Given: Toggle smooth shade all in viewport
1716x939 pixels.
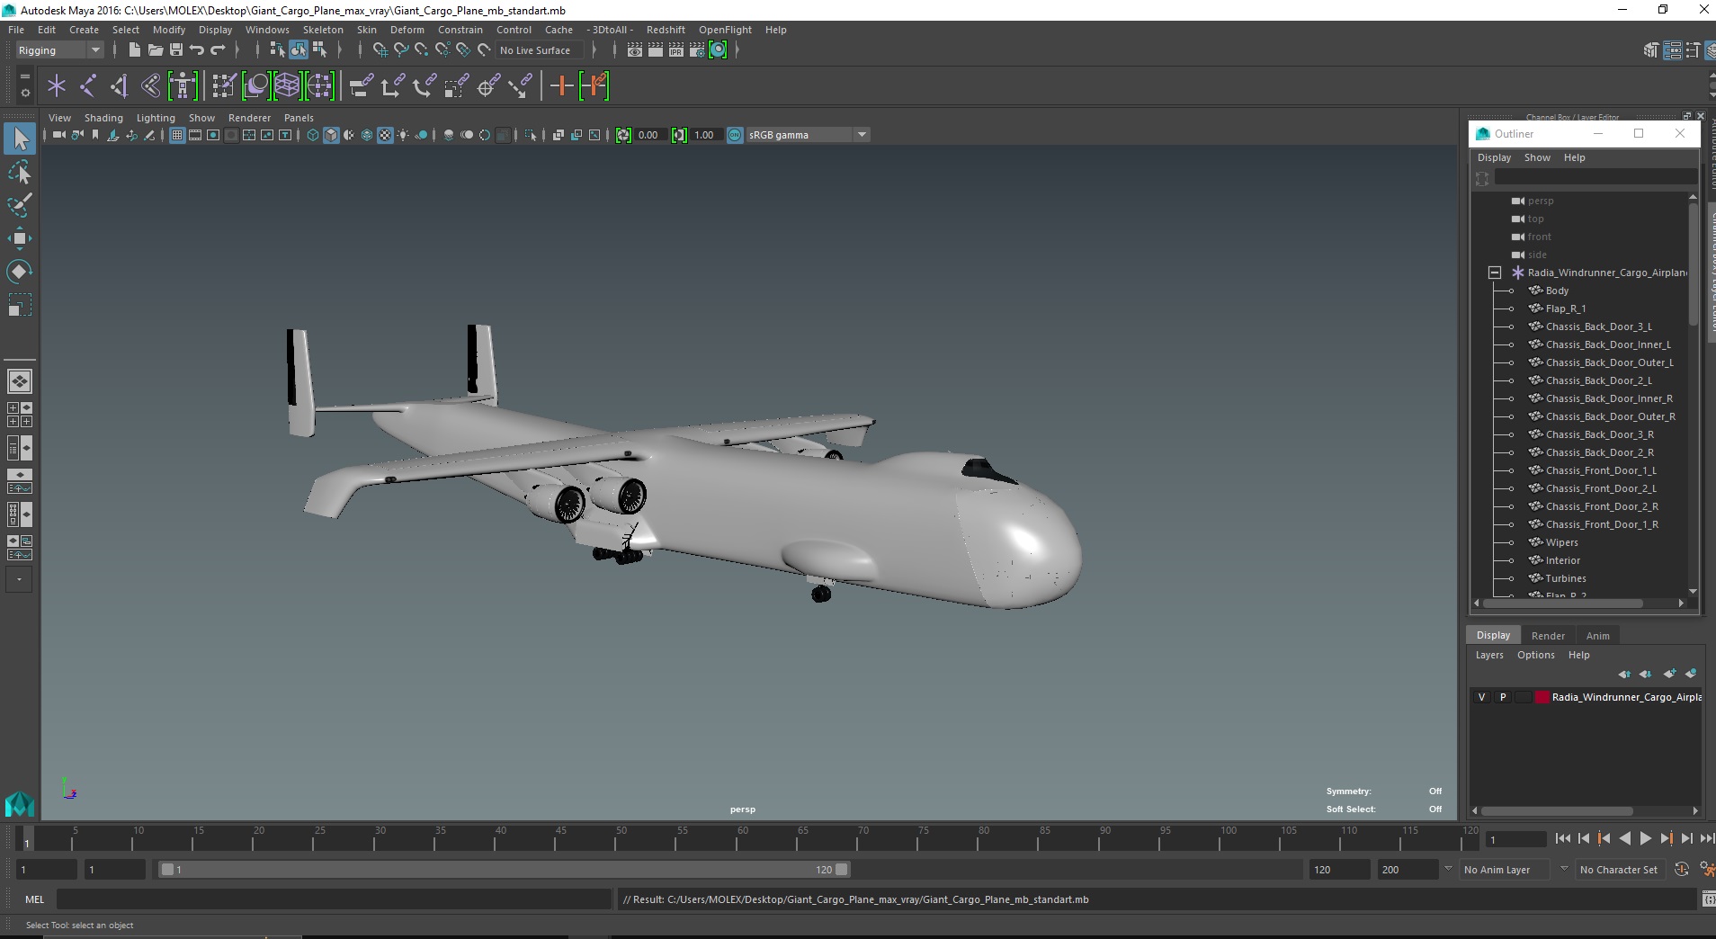Looking at the screenshot, I should (x=331, y=135).
